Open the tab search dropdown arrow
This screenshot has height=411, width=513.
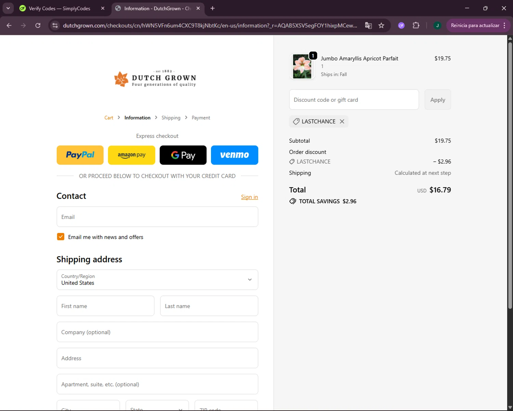(8, 8)
